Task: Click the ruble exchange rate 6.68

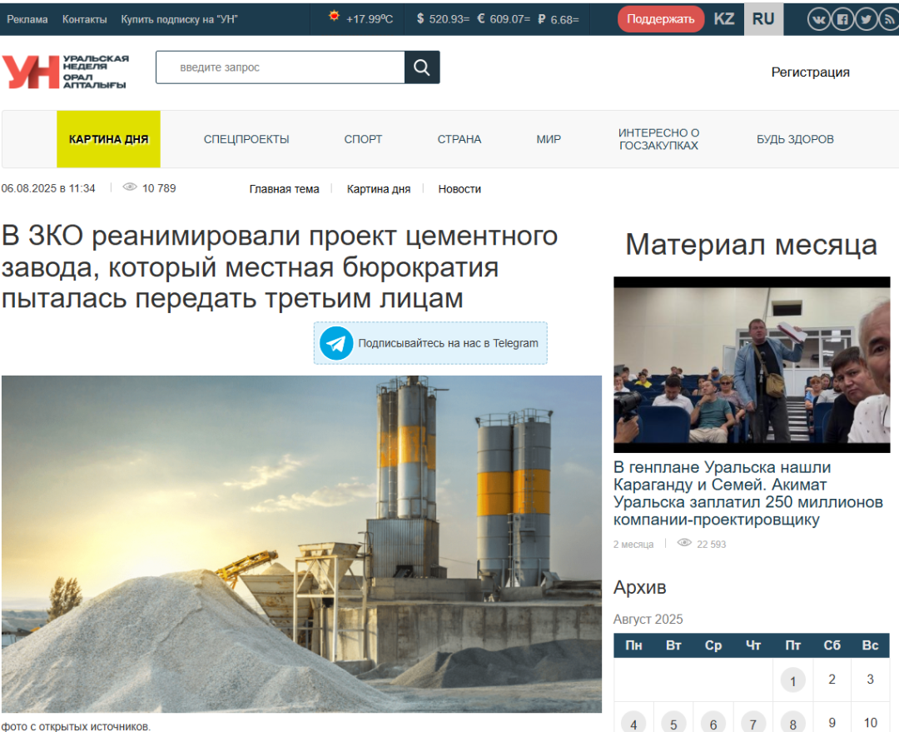Action: pos(559,19)
